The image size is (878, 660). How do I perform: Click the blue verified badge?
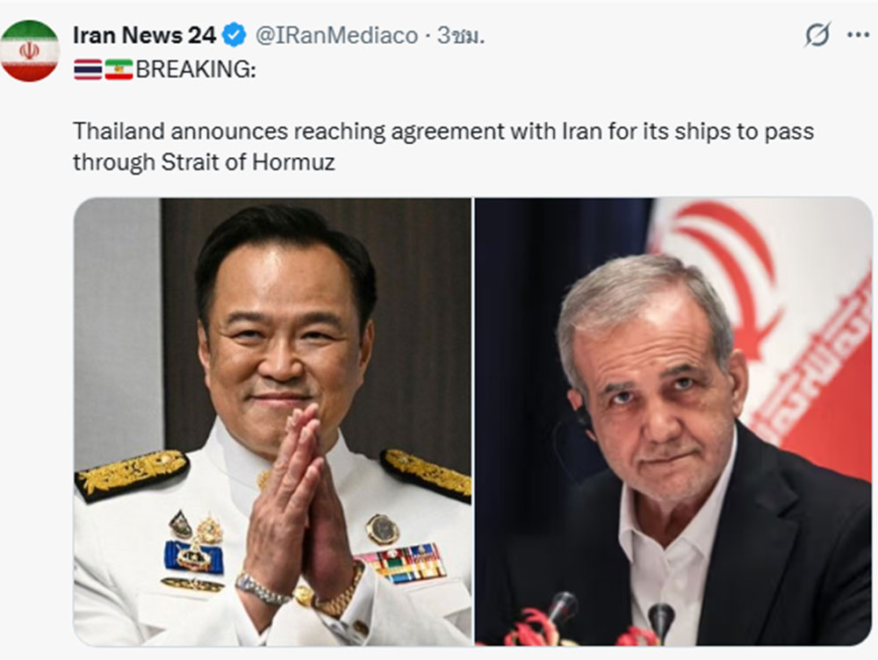point(234,35)
